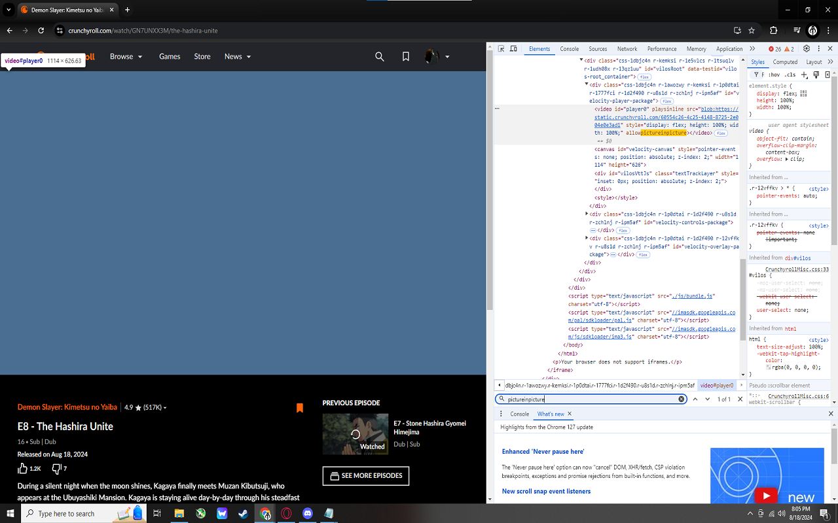Close the DevTools search bar

pyautogui.click(x=740, y=399)
